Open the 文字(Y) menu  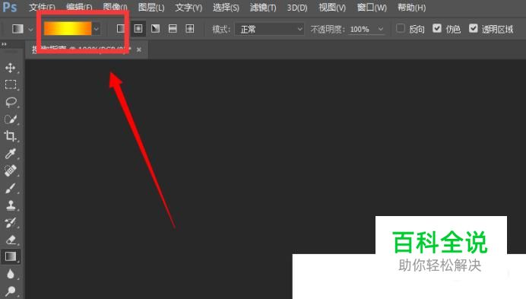point(189,8)
